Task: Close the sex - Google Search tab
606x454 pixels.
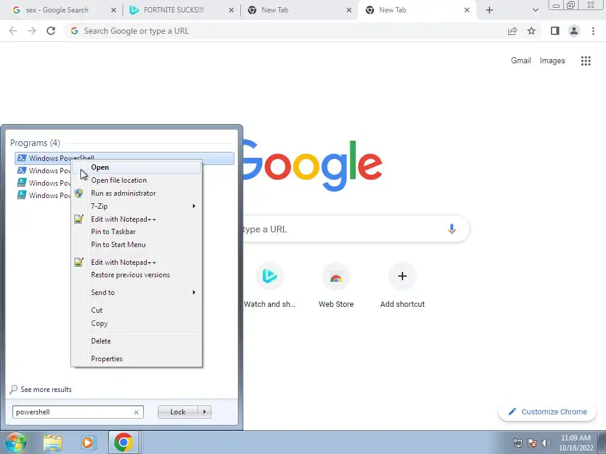Action: 113,10
